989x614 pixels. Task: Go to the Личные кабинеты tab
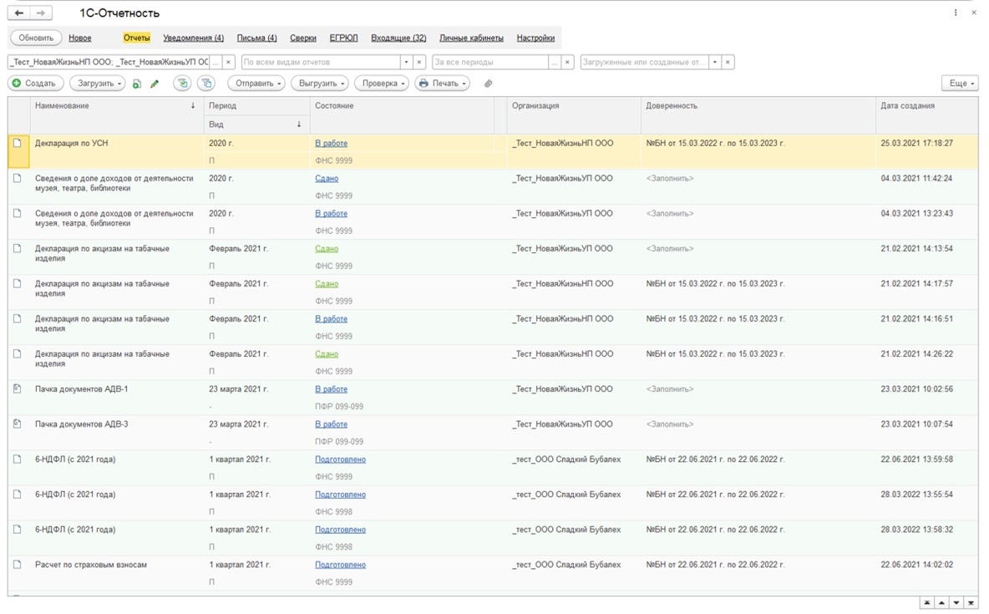click(471, 38)
